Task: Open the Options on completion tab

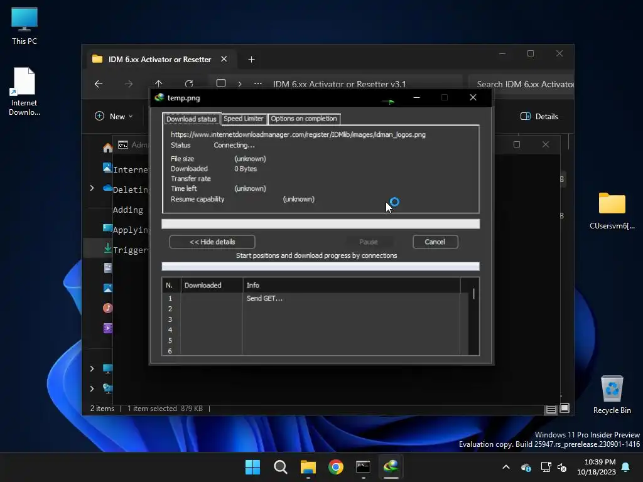Action: point(304,119)
